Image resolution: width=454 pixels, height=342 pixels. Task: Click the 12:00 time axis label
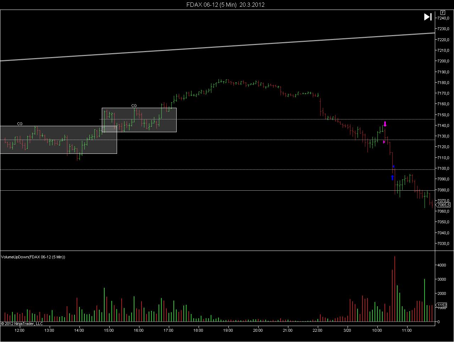20,330
